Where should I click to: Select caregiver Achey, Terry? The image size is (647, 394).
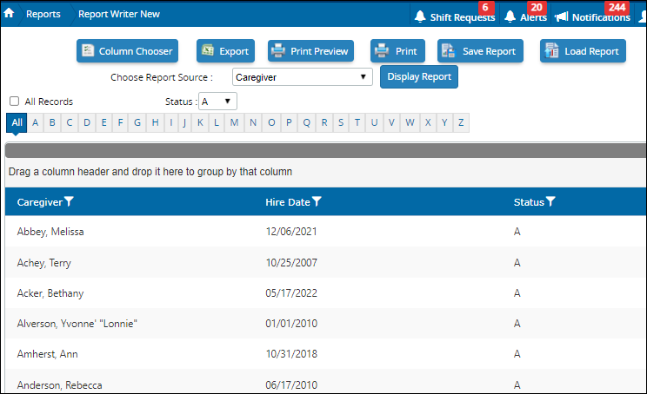[x=44, y=263]
